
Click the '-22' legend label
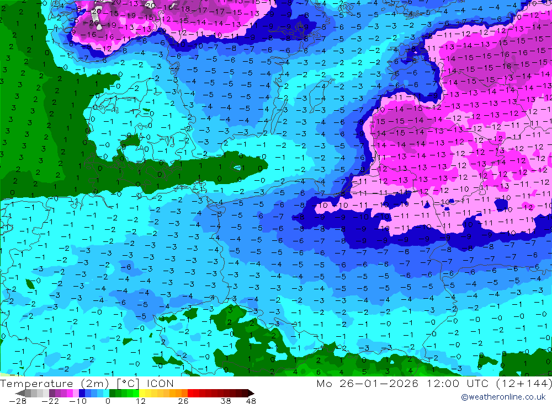[x=50, y=401]
